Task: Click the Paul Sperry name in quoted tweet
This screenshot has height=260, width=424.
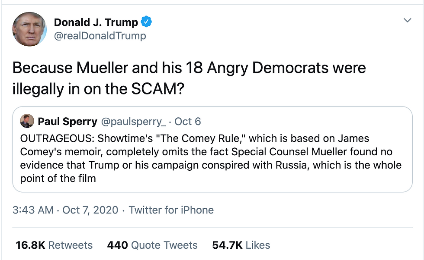Action: point(67,122)
